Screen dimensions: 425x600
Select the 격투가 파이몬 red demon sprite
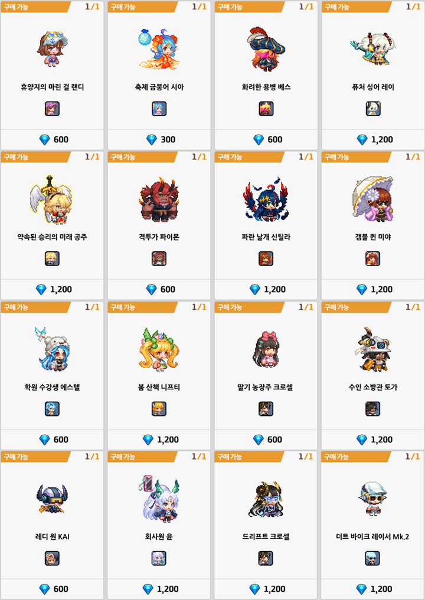point(159,200)
